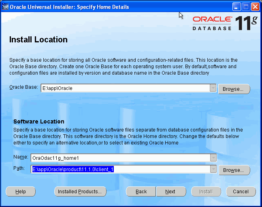This screenshot has height=207, width=262.
Task: Click the greyed-out Install button
Action: [x=206, y=192]
